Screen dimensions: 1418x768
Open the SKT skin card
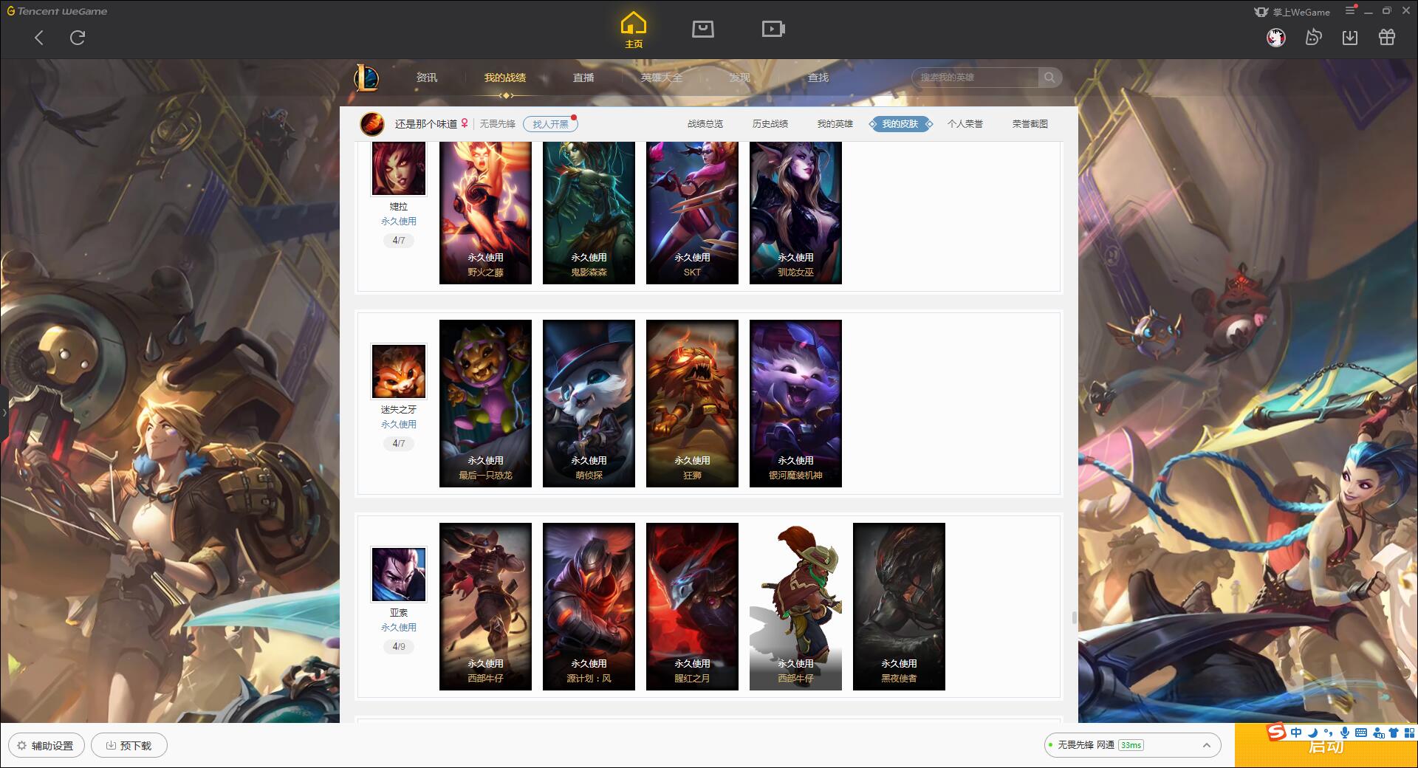[x=692, y=213]
